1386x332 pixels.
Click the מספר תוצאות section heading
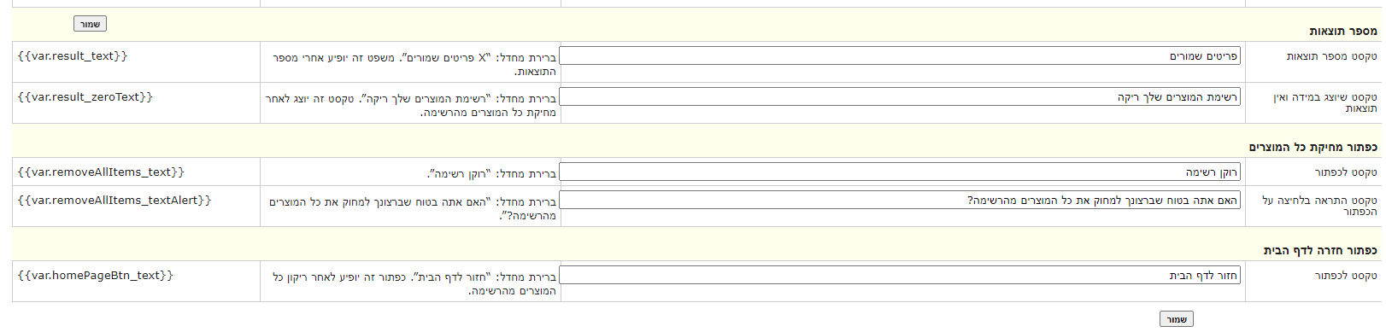(1343, 31)
